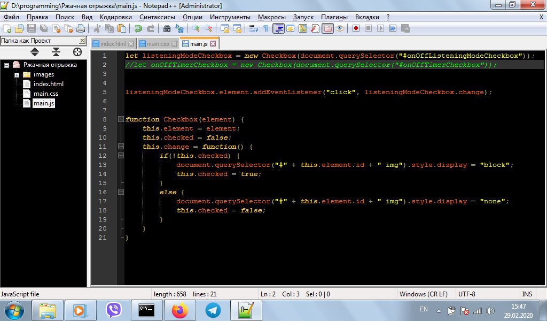Expand all folders in project panel

click(x=35, y=52)
